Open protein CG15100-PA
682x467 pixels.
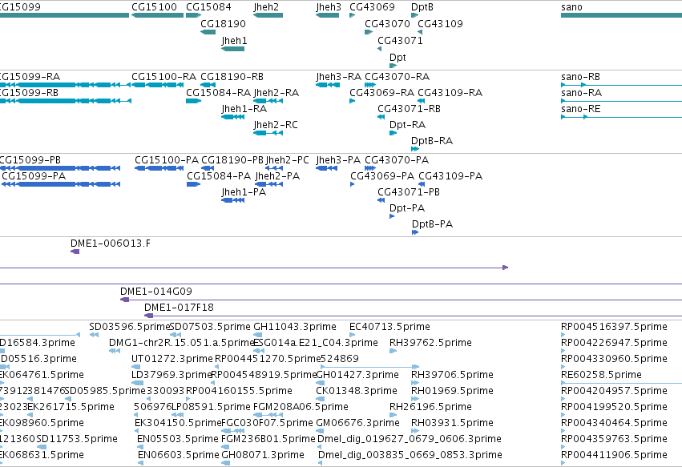click(x=159, y=168)
